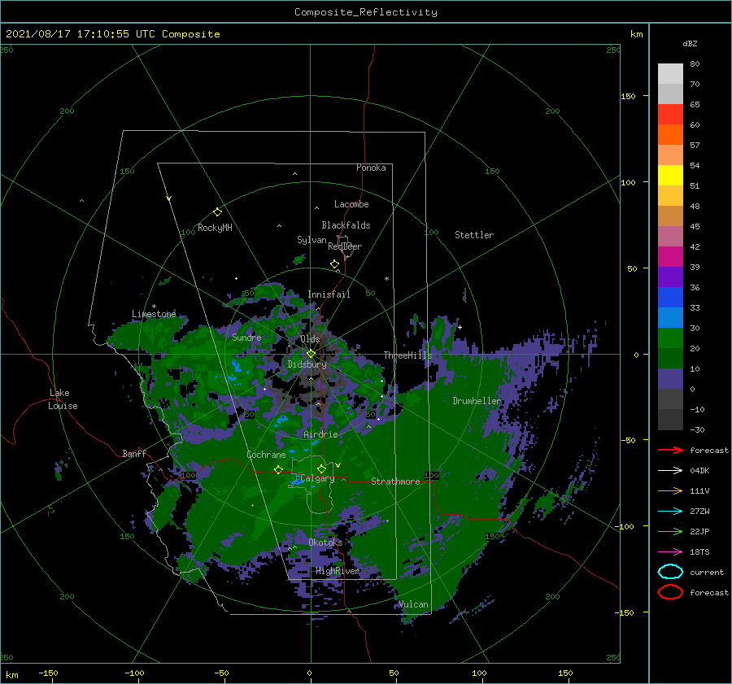This screenshot has width=732, height=684.
Task: Click the yellow V marker northeast of Calgary
Action: [x=338, y=465]
